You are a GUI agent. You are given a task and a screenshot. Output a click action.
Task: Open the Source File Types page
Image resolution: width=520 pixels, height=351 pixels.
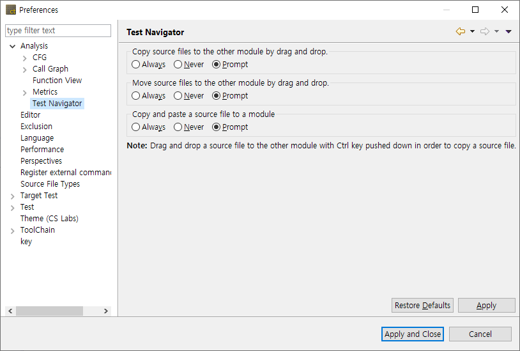(50, 184)
